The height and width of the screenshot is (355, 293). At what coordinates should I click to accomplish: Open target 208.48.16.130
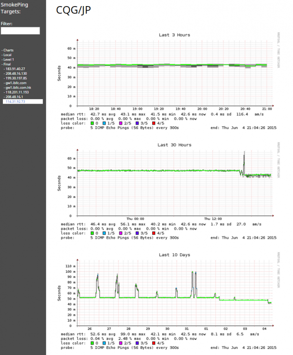pos(16,74)
